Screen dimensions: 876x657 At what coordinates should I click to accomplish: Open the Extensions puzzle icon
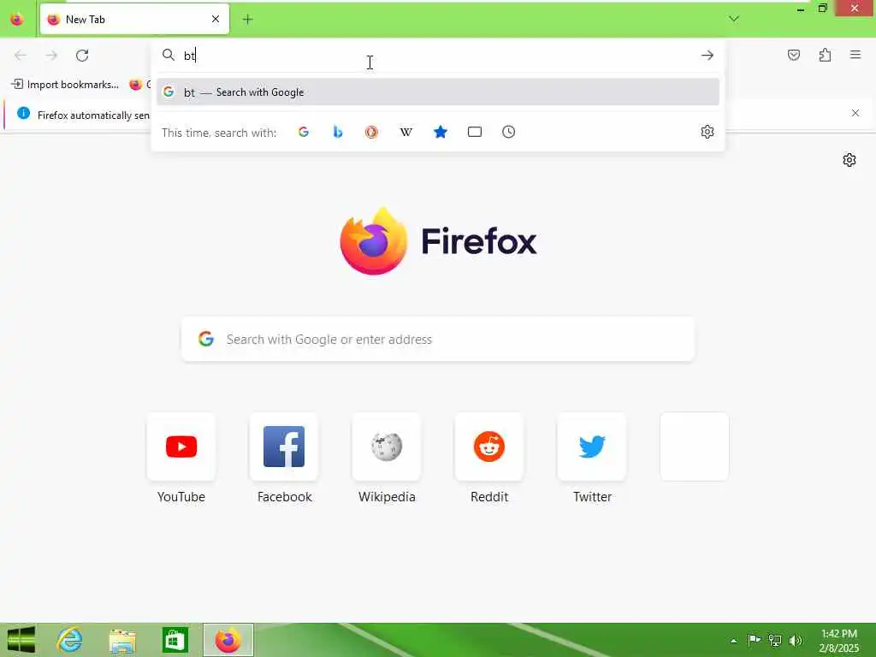(825, 55)
